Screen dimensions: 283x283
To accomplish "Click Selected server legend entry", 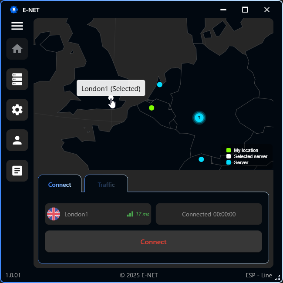I will point(247,156).
